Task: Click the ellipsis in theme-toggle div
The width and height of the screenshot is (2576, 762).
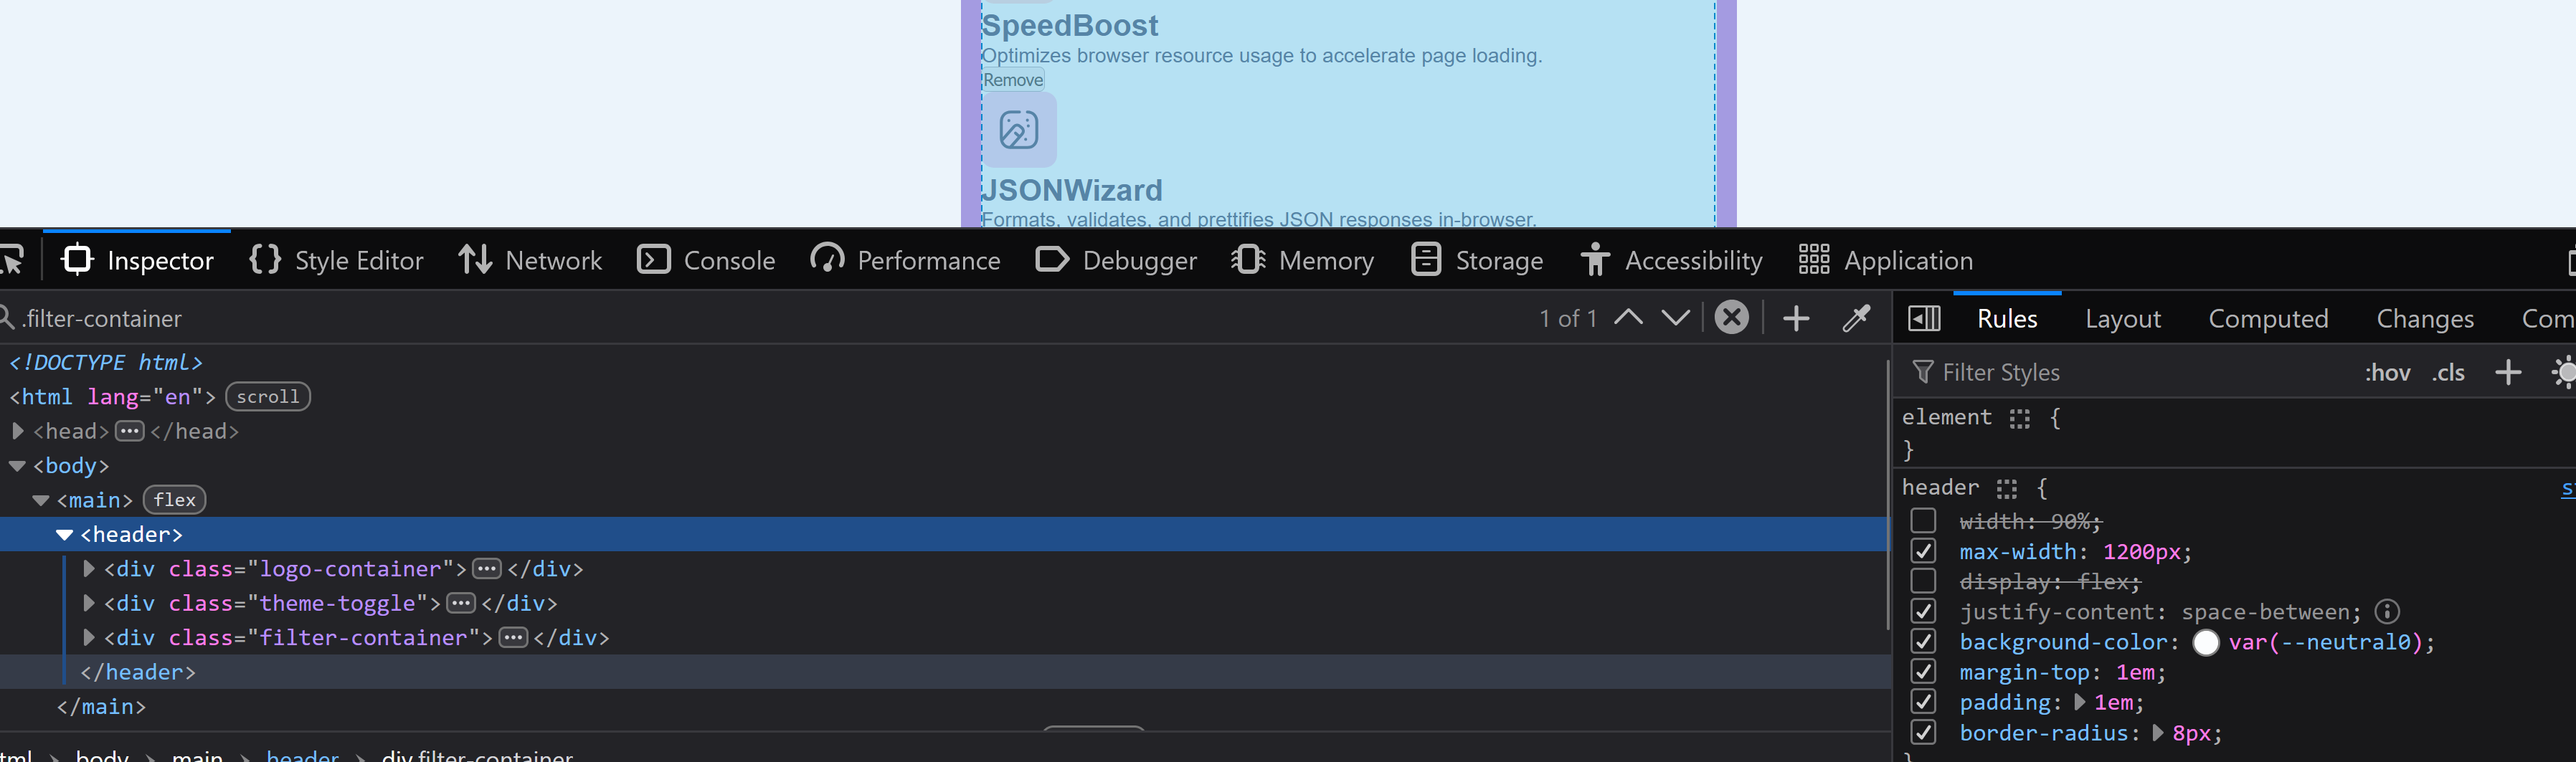Action: click(461, 603)
